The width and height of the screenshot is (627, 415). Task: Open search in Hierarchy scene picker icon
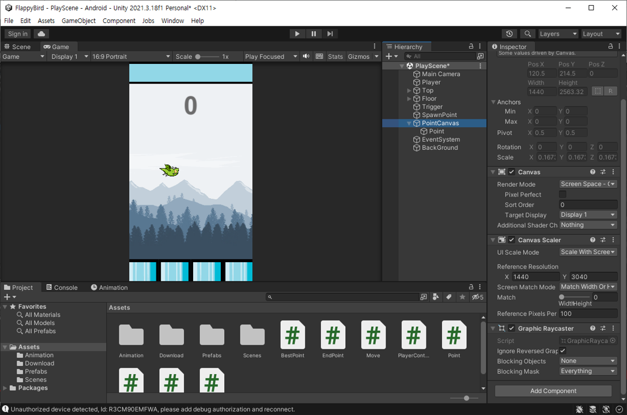(x=480, y=56)
